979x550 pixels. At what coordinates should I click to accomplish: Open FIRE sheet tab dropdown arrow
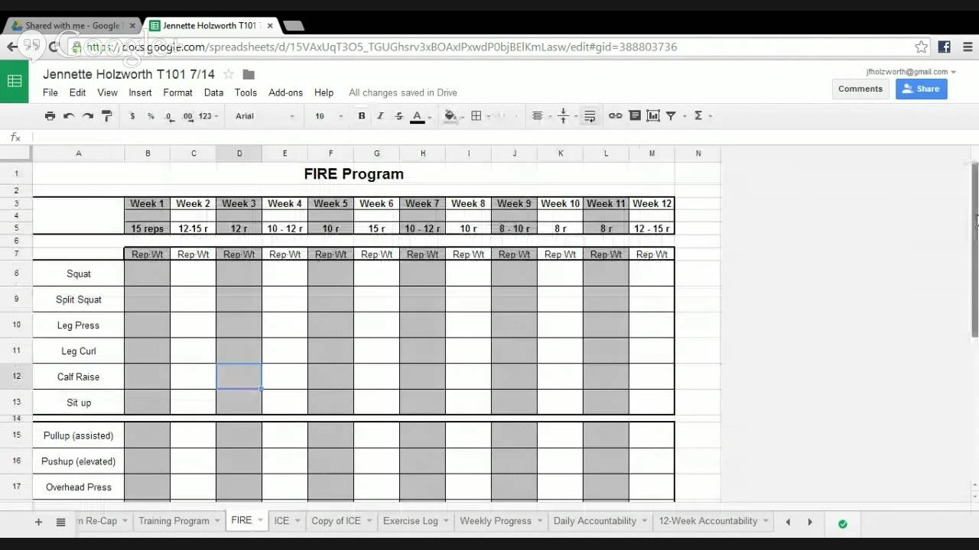(260, 521)
